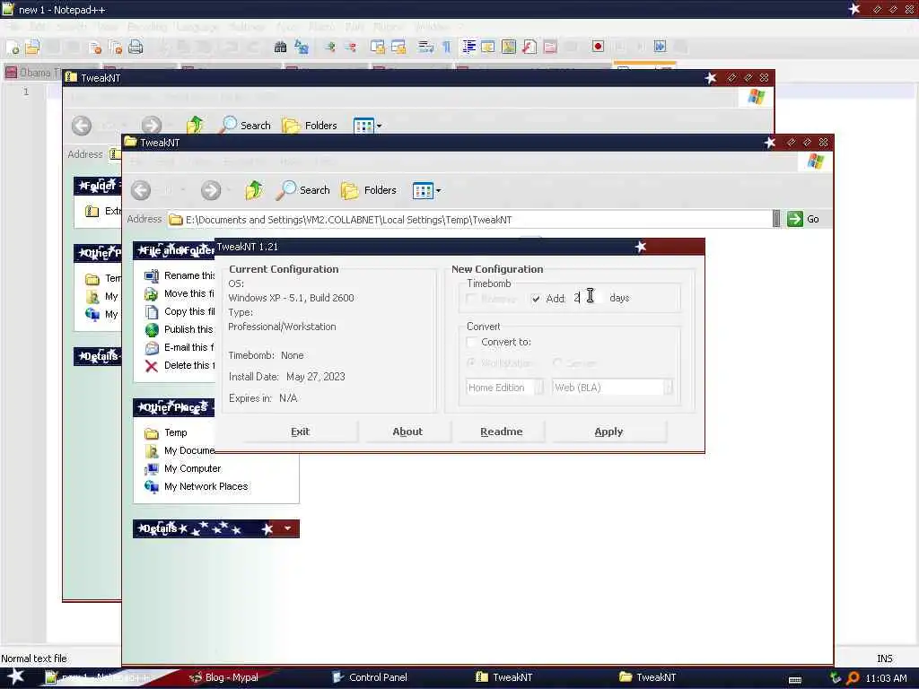The height and width of the screenshot is (689, 919).
Task: Click Back arrow in rear TweakNT window
Action: pyautogui.click(x=82, y=125)
